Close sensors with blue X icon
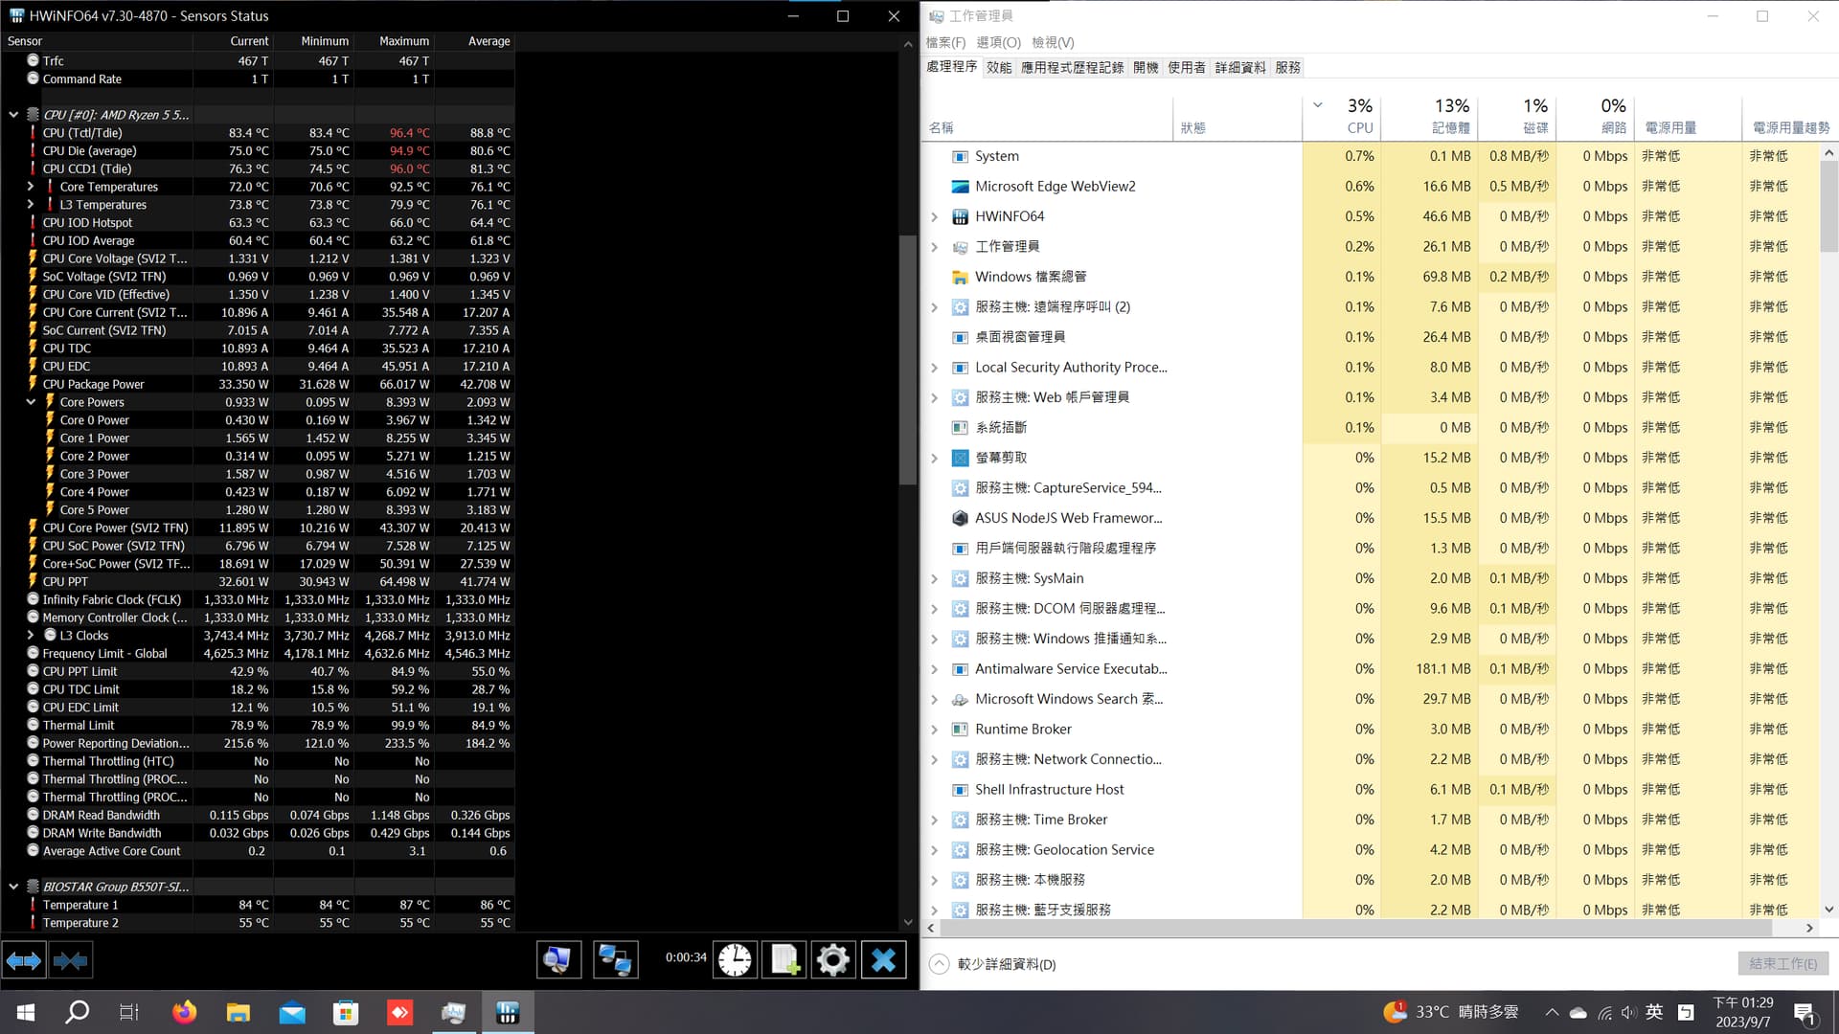The height and width of the screenshot is (1034, 1839). (x=883, y=959)
